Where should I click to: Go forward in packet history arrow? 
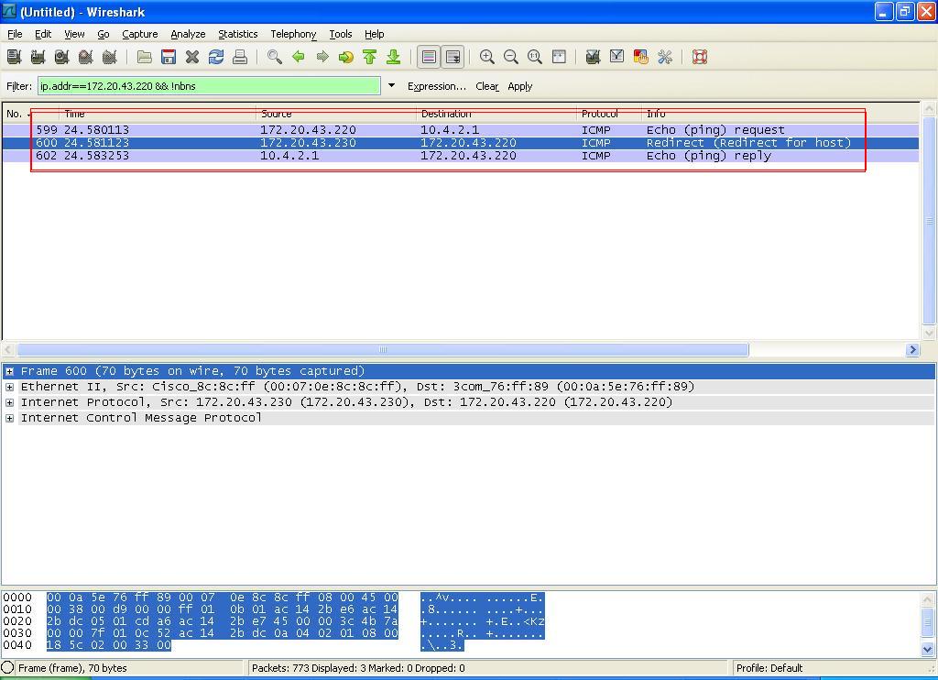322,57
